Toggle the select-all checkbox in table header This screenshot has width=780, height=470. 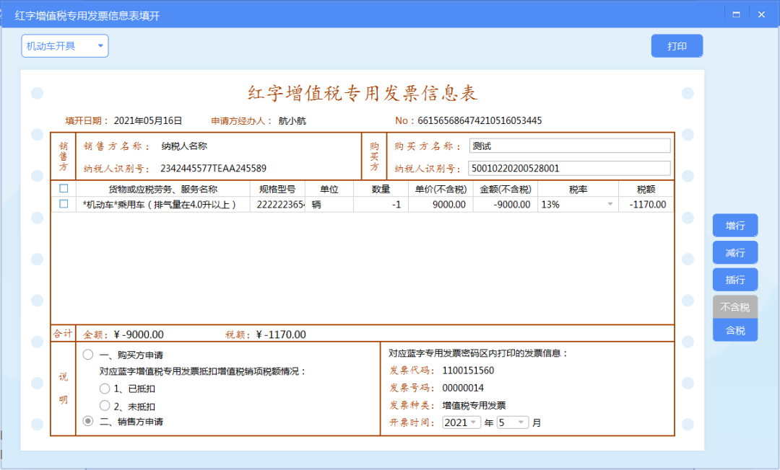[x=64, y=188]
